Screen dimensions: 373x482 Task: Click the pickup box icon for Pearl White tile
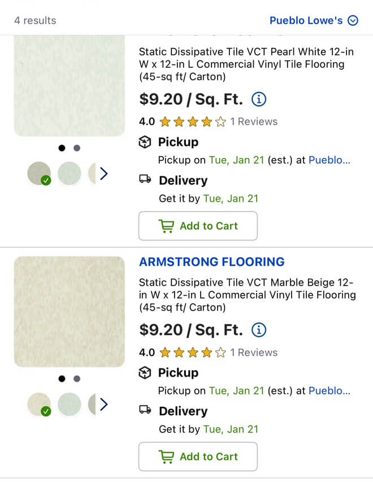(145, 142)
